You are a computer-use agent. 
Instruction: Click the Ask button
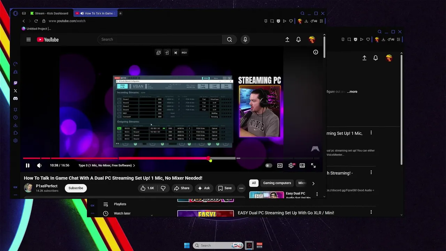[x=204, y=188]
